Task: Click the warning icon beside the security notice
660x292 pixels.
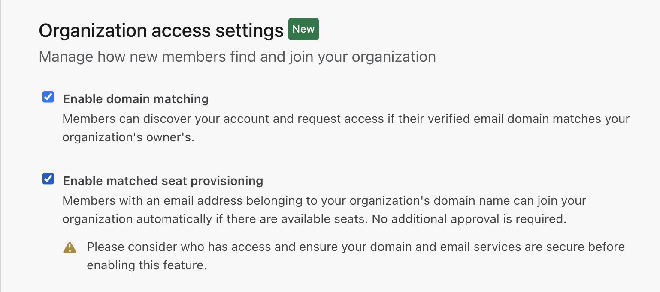Action: click(70, 247)
